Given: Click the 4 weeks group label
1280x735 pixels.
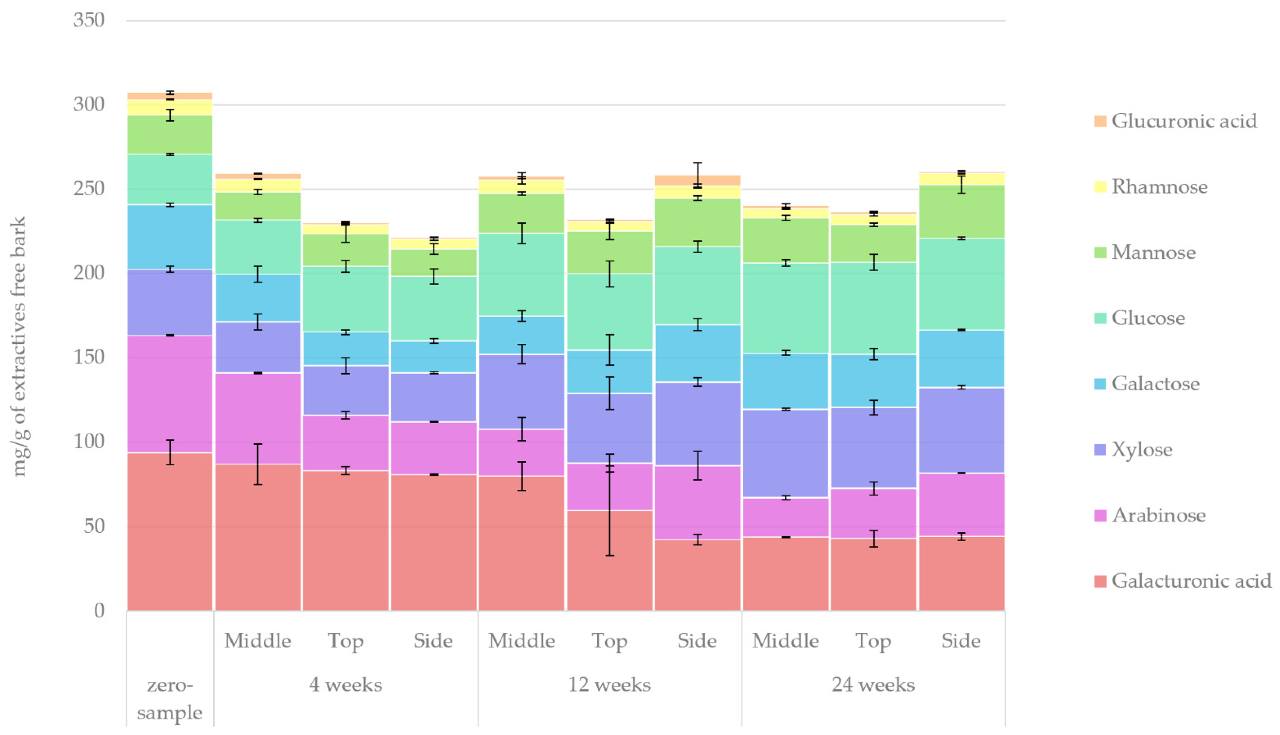Looking at the screenshot, I should (346, 685).
